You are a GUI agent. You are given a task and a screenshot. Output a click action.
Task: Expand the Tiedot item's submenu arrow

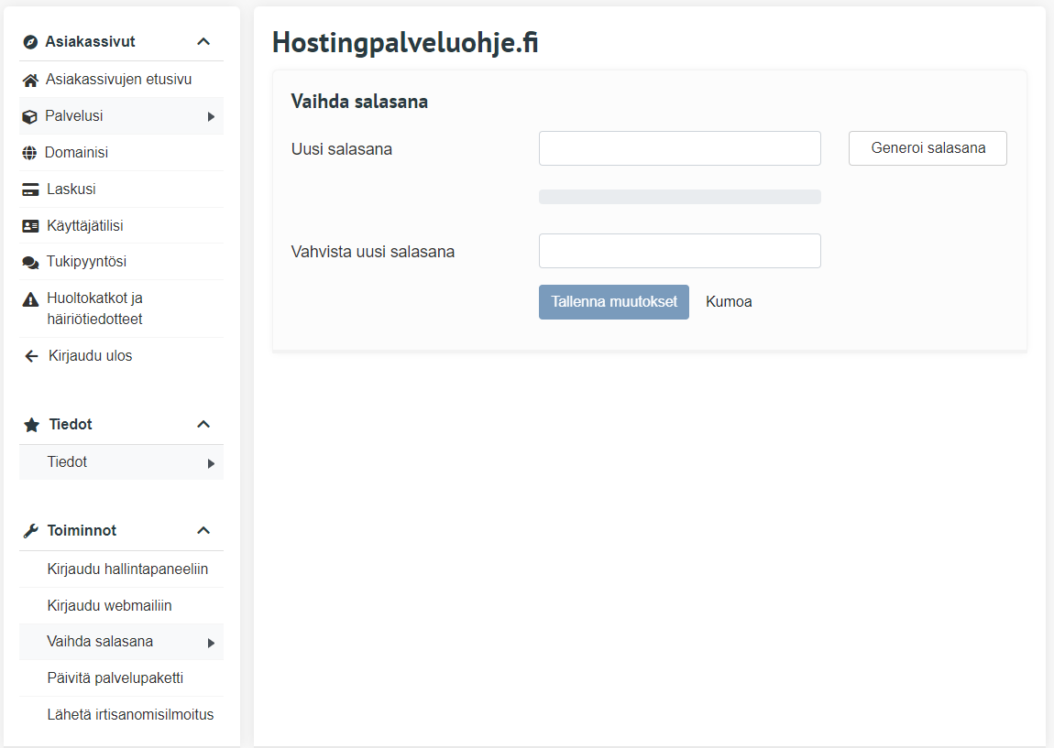pos(211,463)
